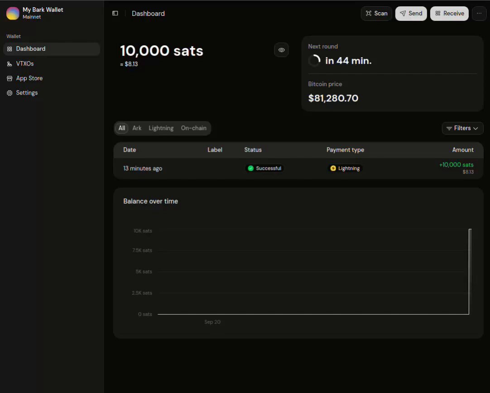Click the 'in 44 min.' next round text
This screenshot has height=393, width=490.
pos(348,61)
